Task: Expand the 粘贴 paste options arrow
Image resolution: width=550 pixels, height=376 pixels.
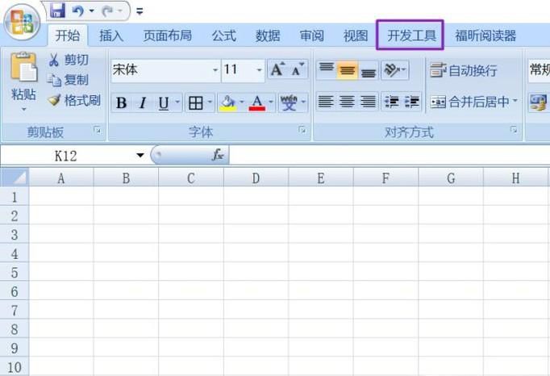Action: pos(24,109)
